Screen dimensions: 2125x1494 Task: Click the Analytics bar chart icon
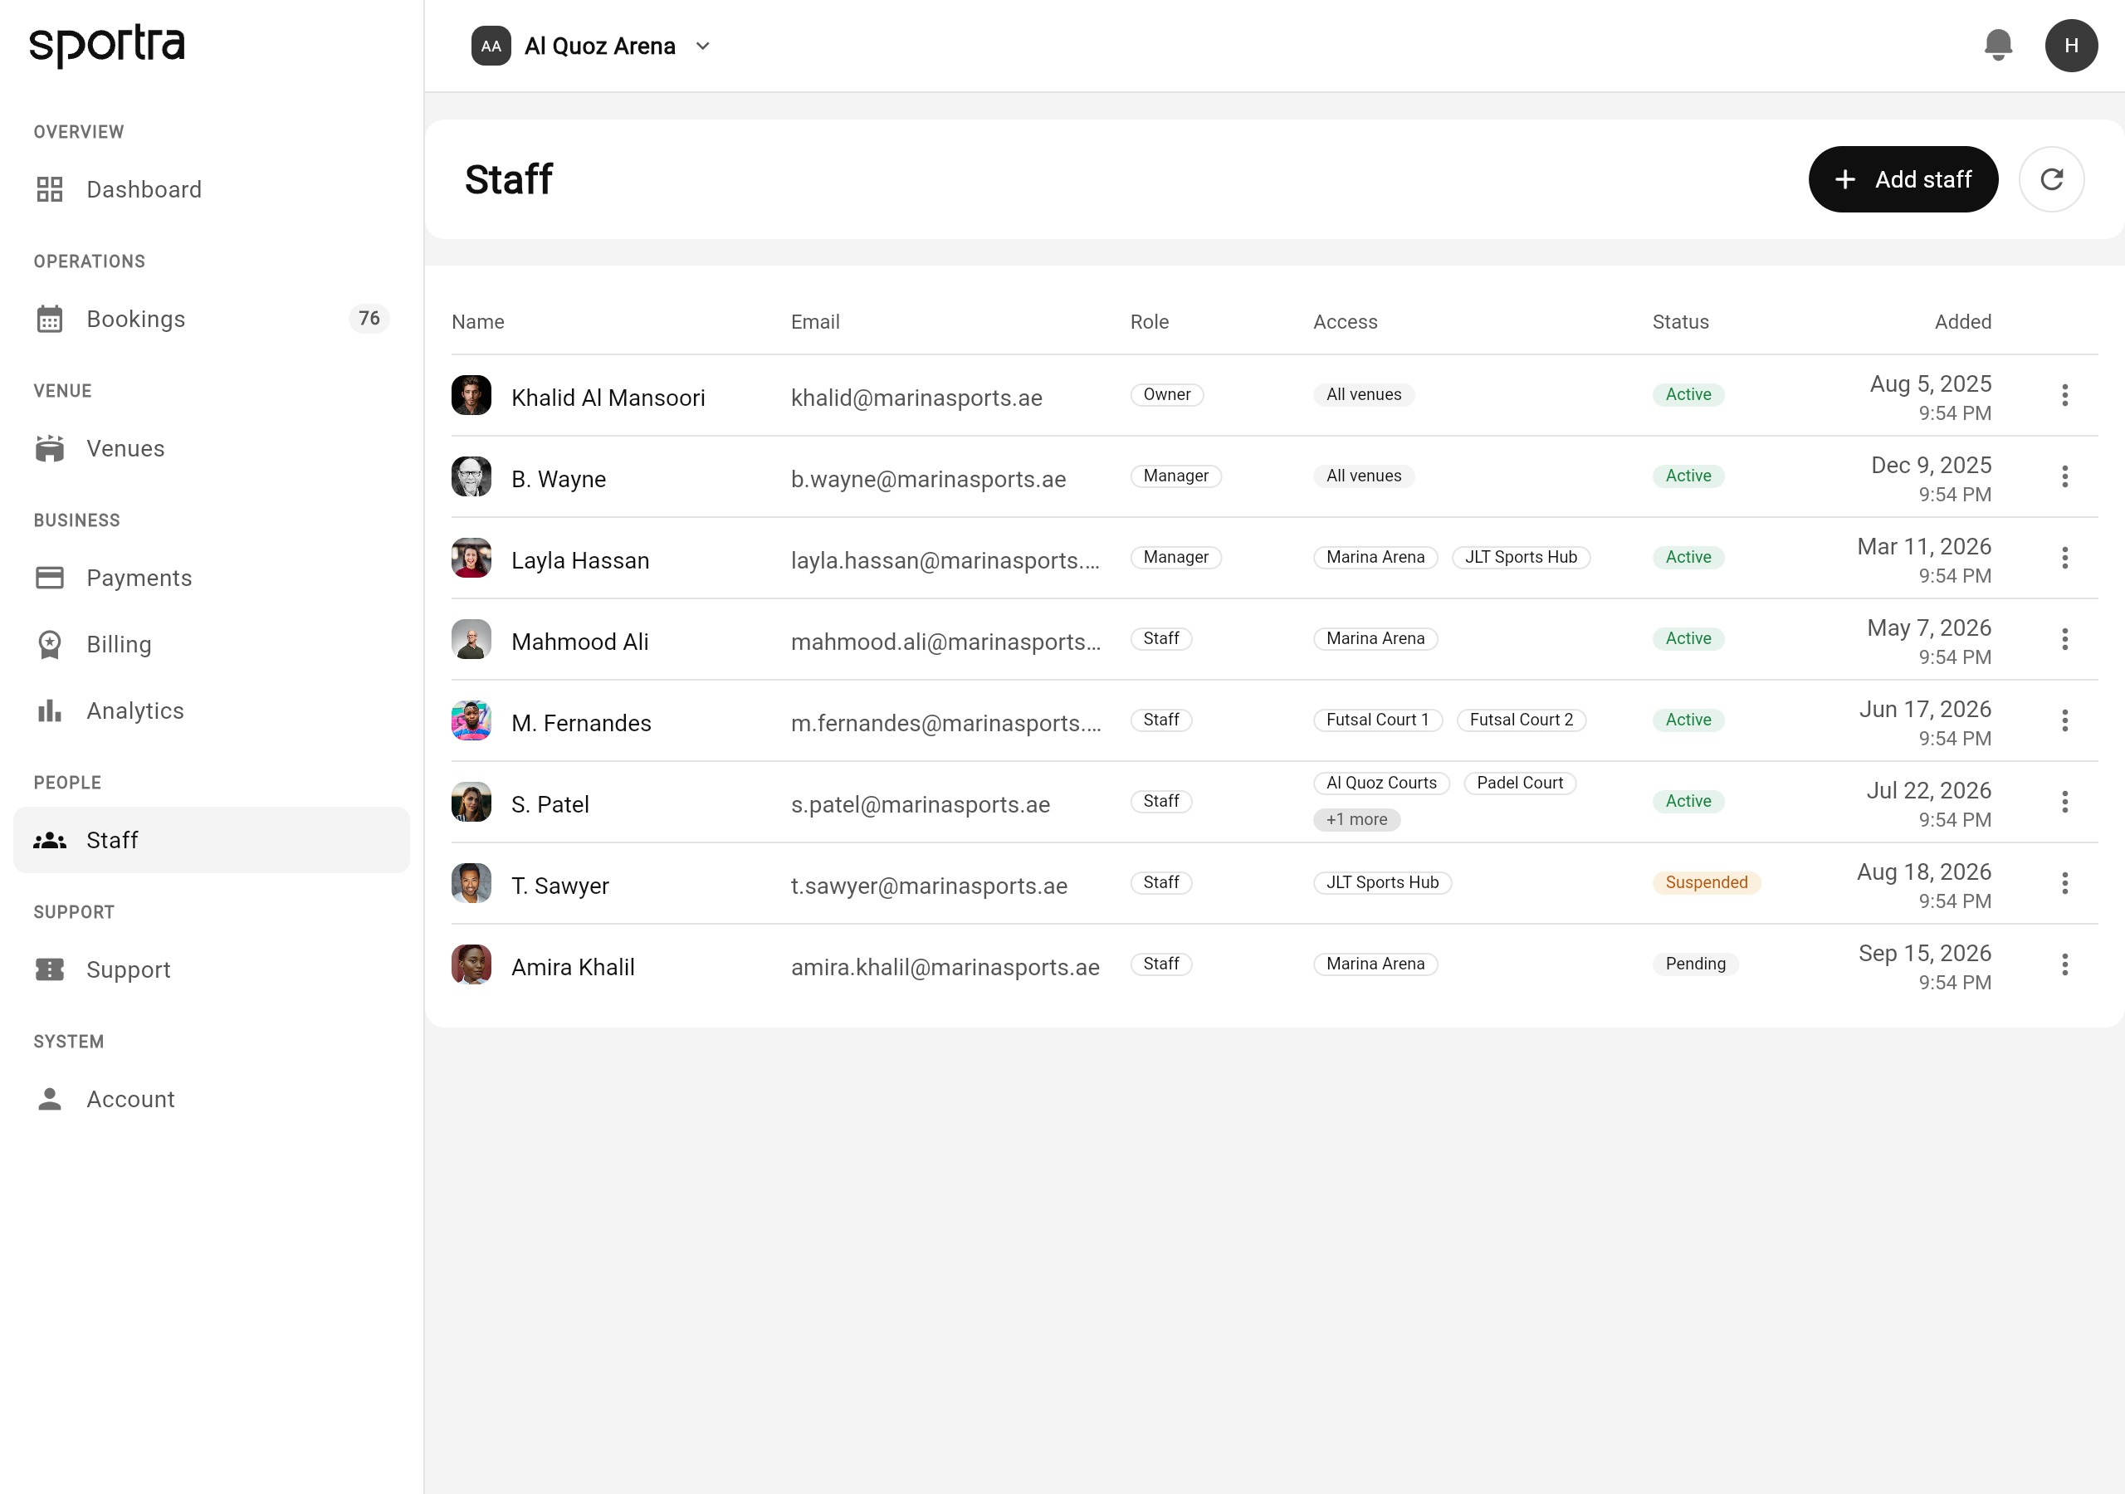(49, 711)
